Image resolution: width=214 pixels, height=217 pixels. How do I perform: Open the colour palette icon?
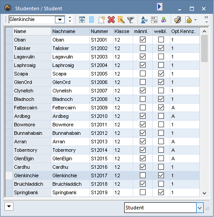[x=177, y=20]
